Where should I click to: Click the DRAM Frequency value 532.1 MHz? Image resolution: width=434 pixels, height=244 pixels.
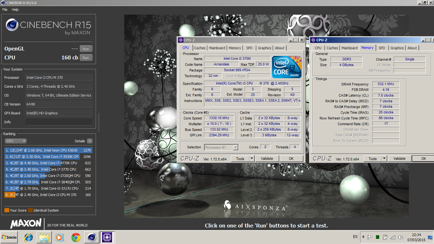pyautogui.click(x=386, y=84)
